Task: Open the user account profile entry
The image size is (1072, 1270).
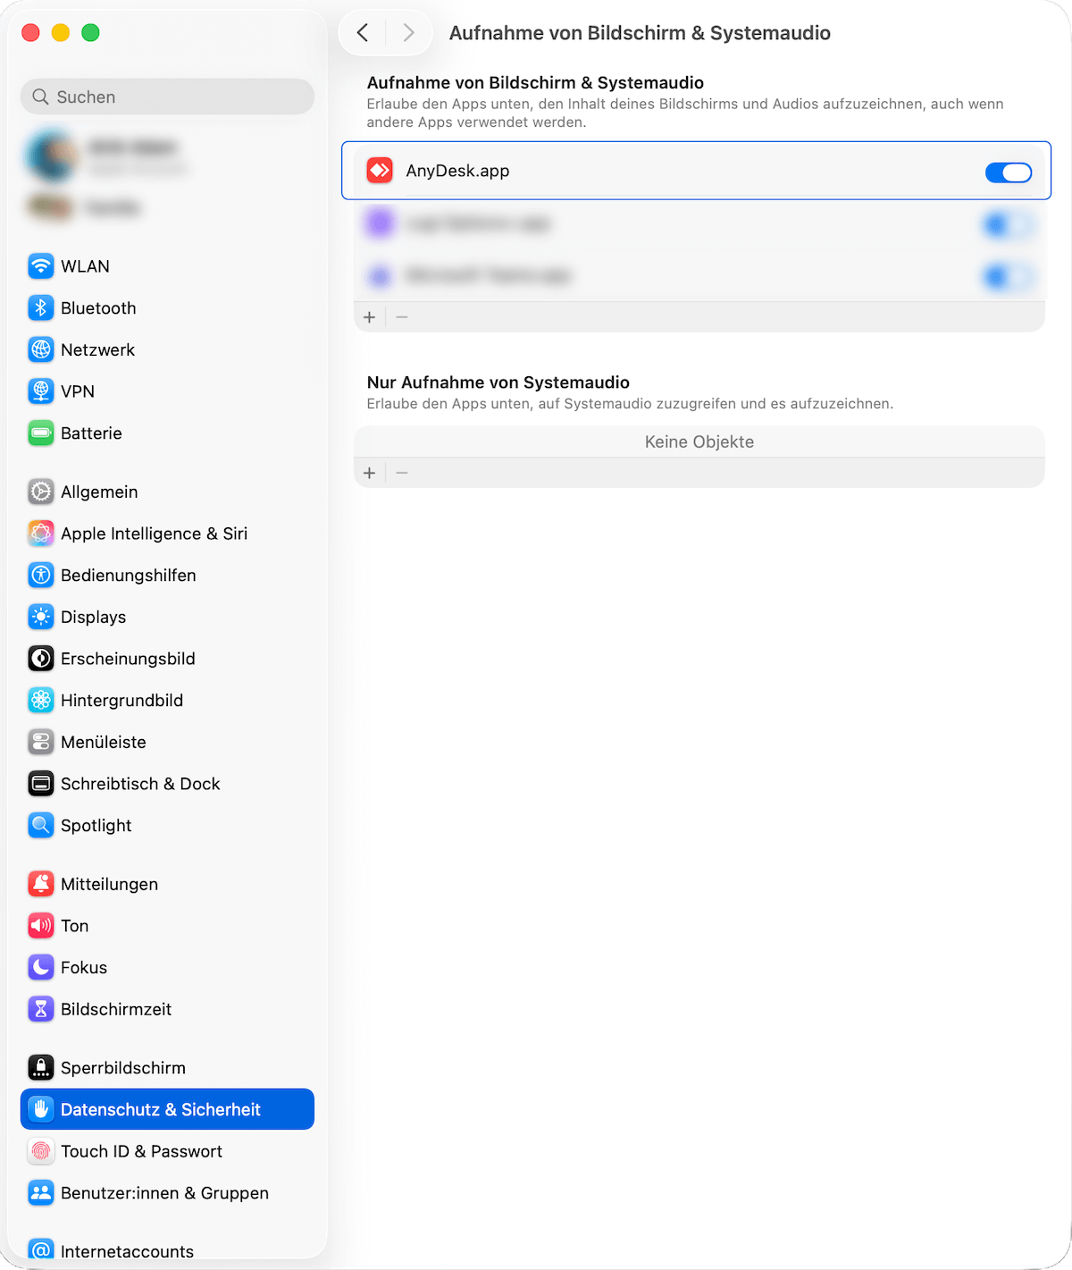Action: coord(107,156)
